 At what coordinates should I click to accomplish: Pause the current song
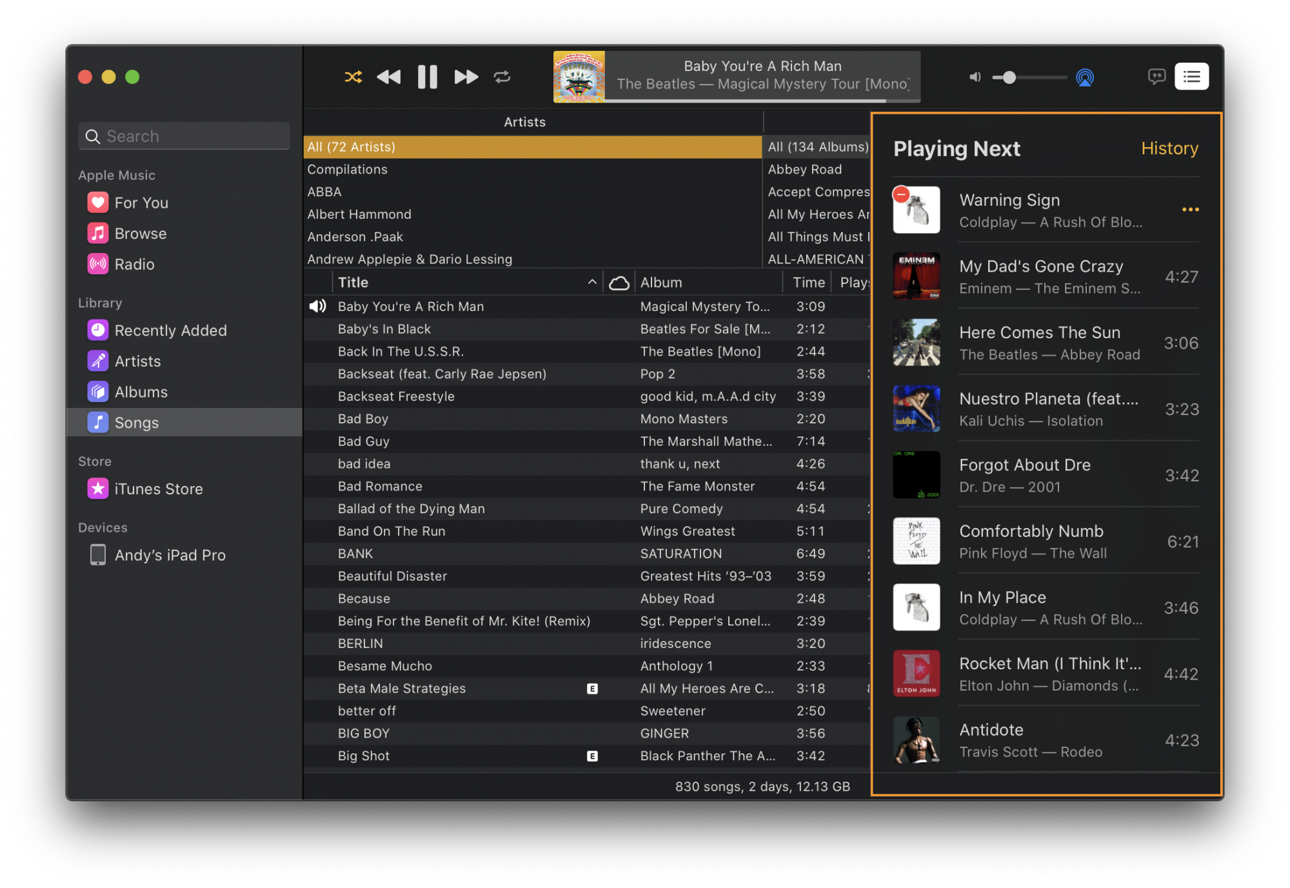pyautogui.click(x=427, y=77)
